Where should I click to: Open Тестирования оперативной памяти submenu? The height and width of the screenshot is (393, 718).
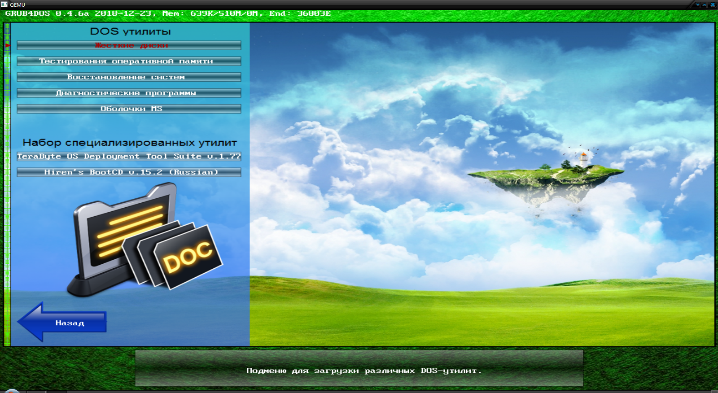pos(129,61)
